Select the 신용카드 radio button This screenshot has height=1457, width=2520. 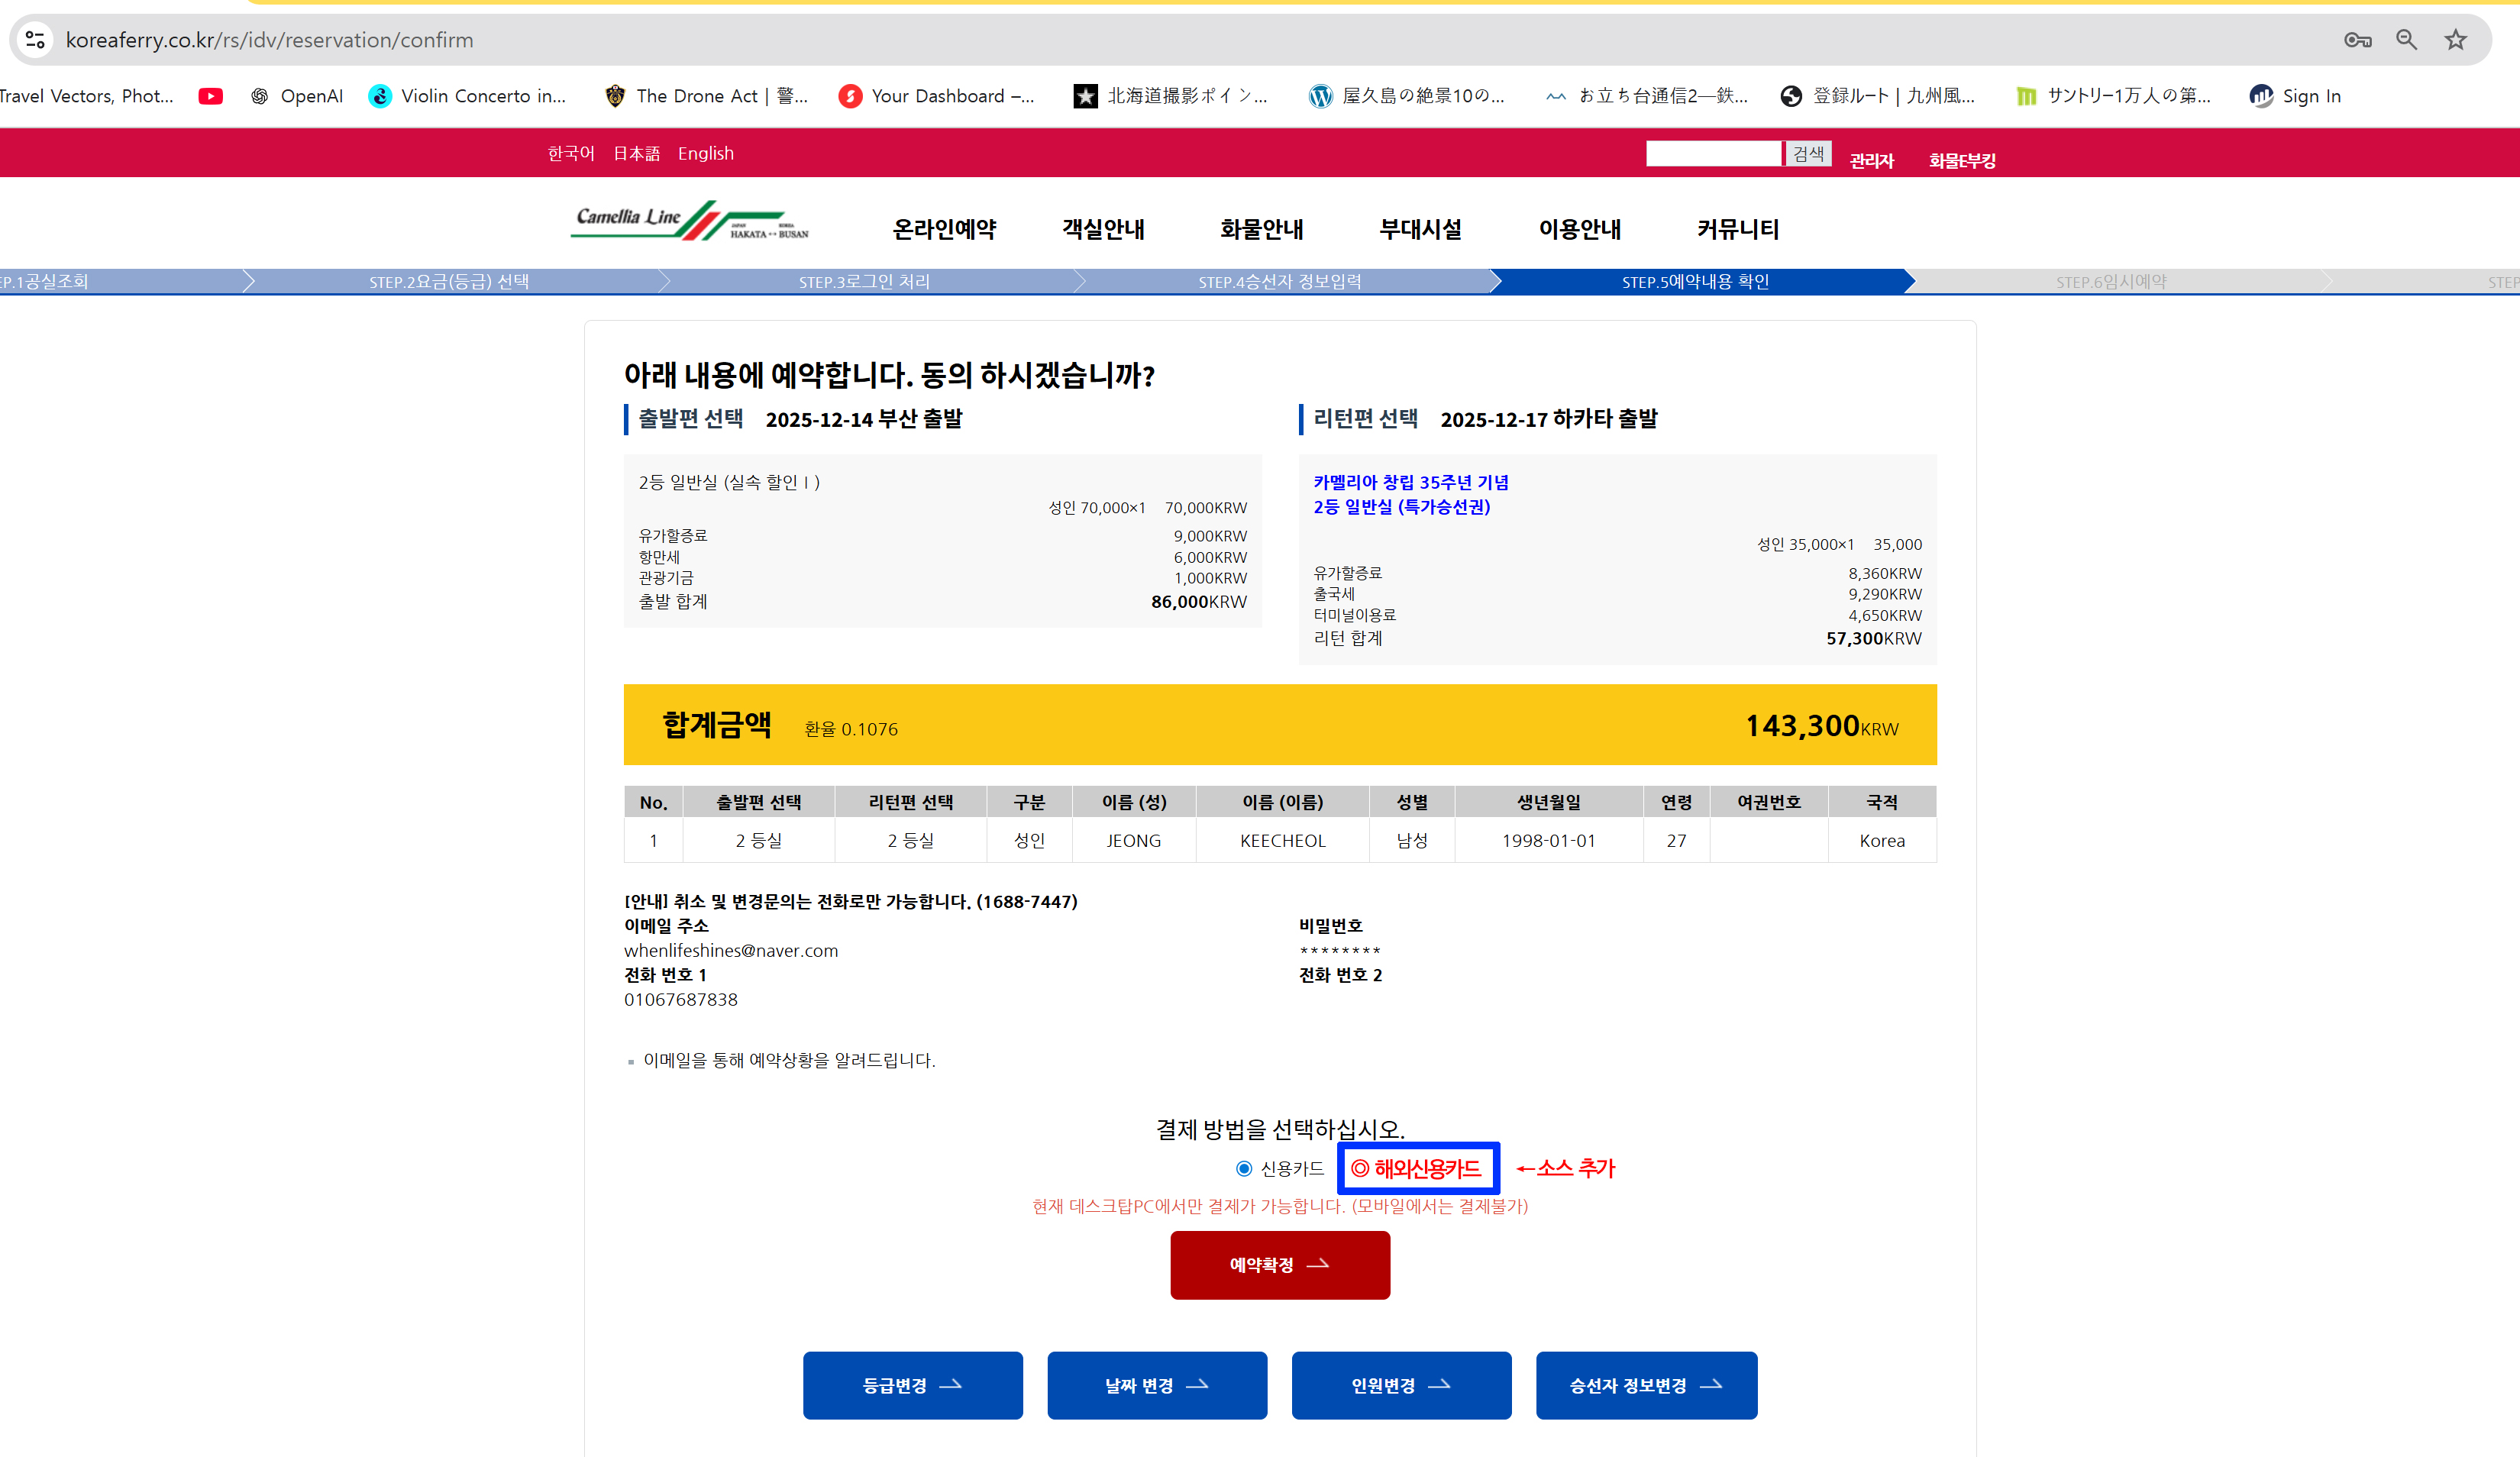coord(1244,1168)
